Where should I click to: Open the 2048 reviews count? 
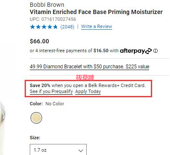point(67,27)
